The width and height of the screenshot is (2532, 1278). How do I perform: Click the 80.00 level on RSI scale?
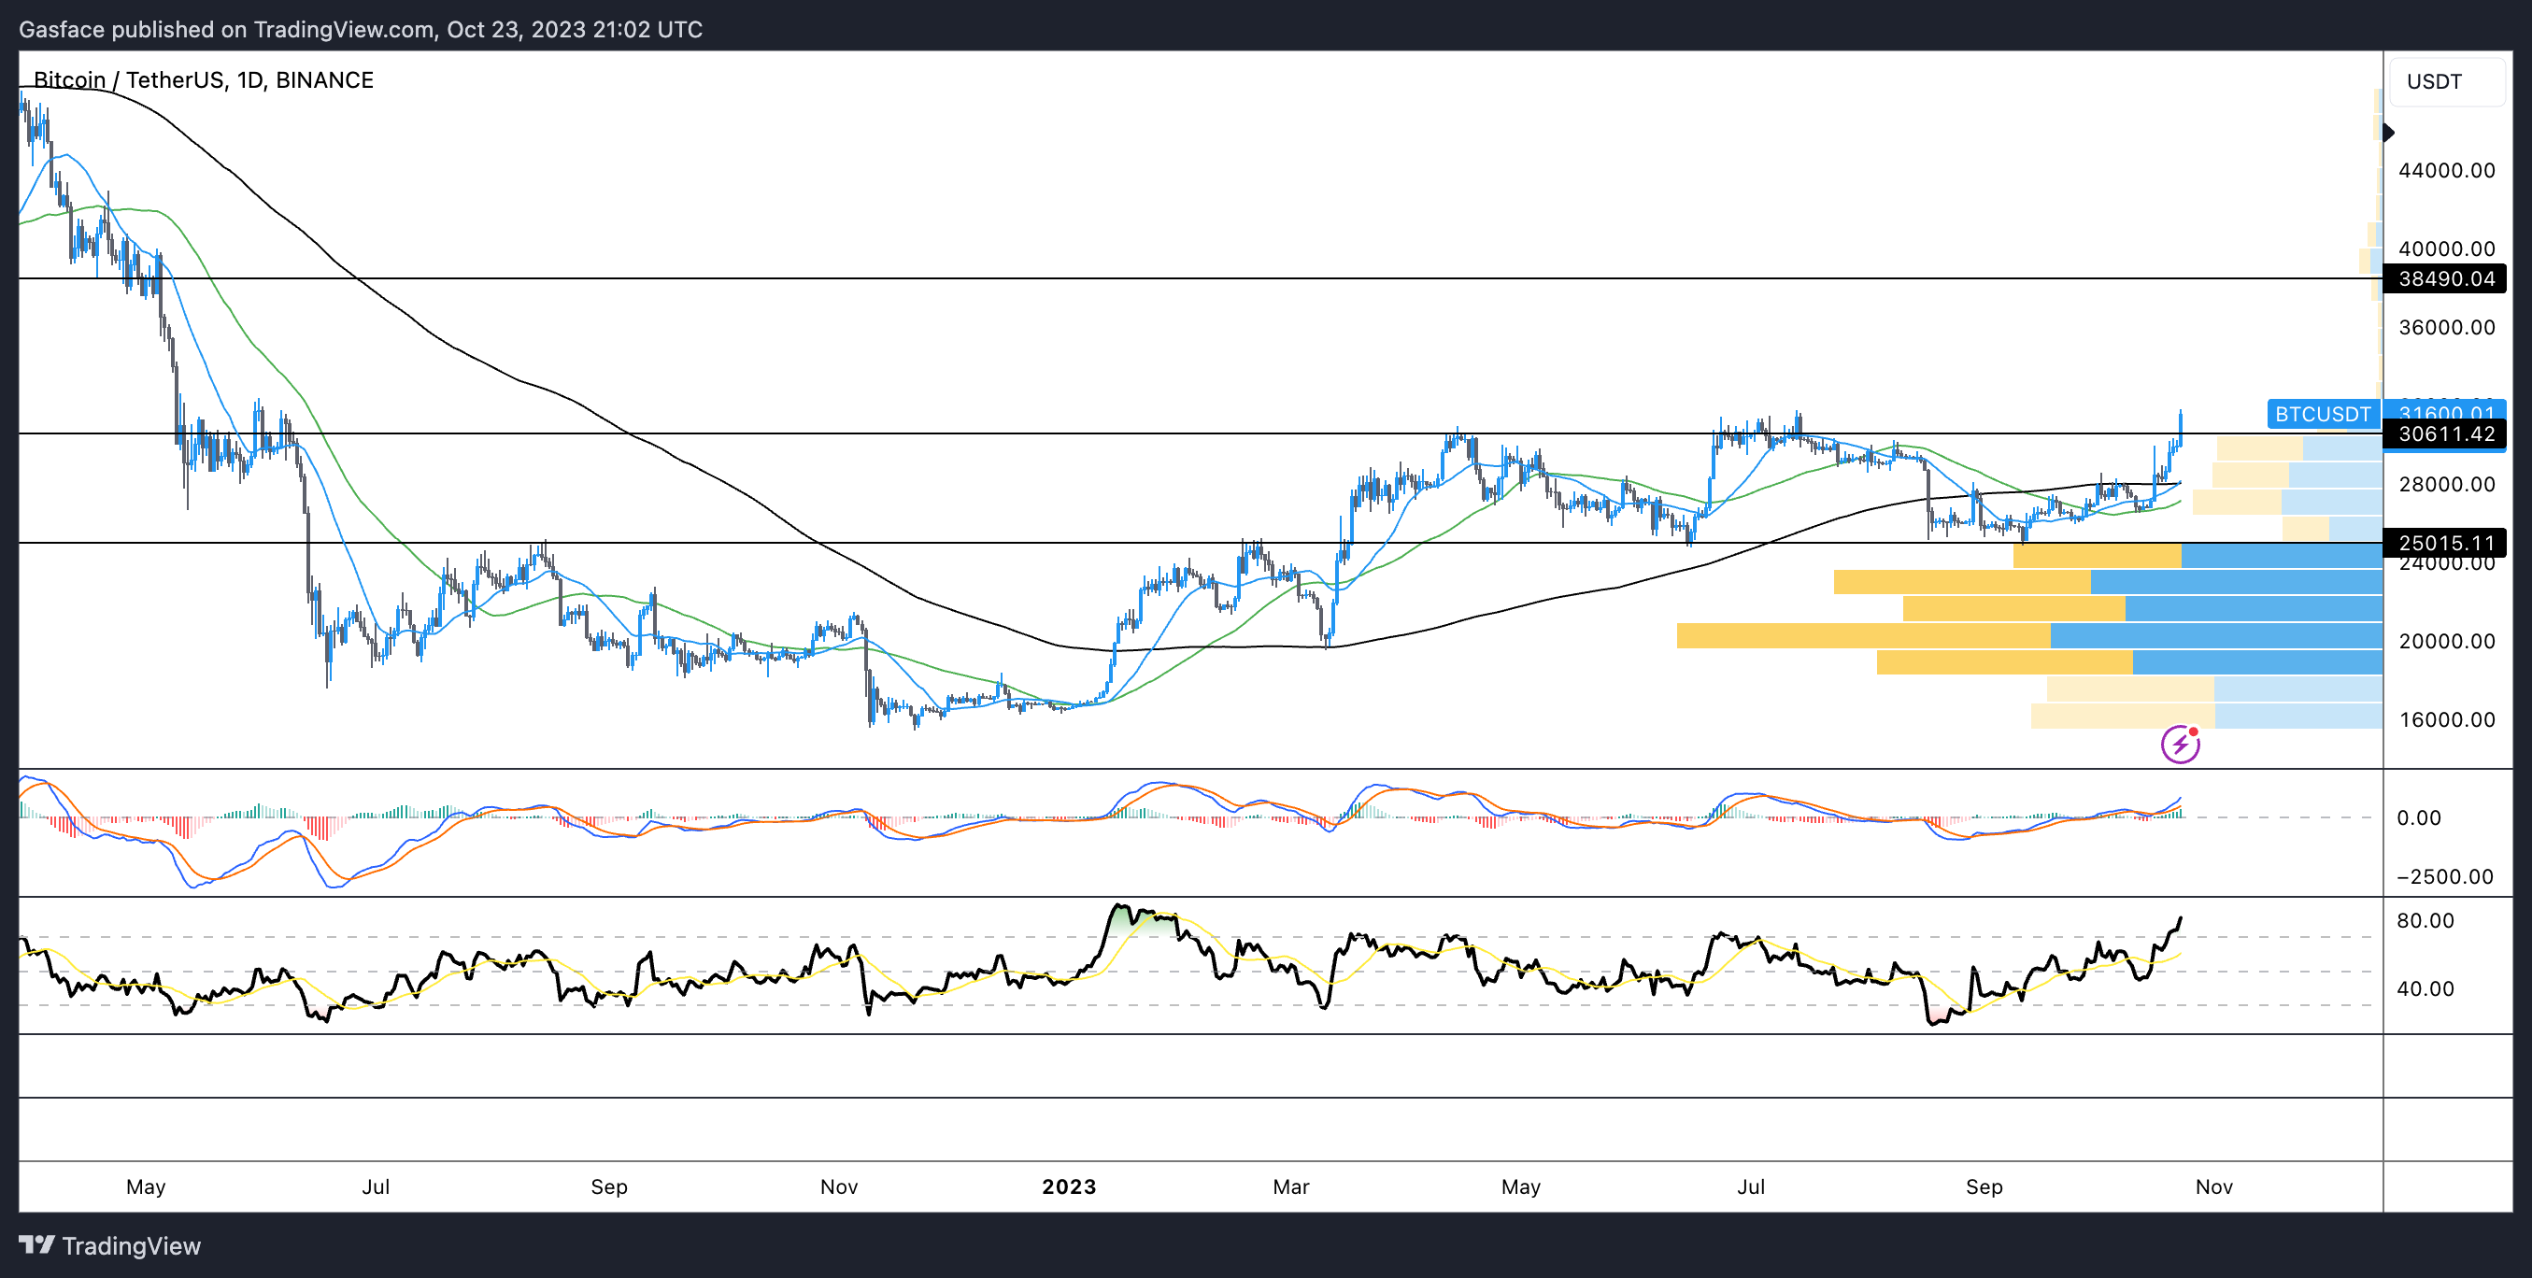2425,920
